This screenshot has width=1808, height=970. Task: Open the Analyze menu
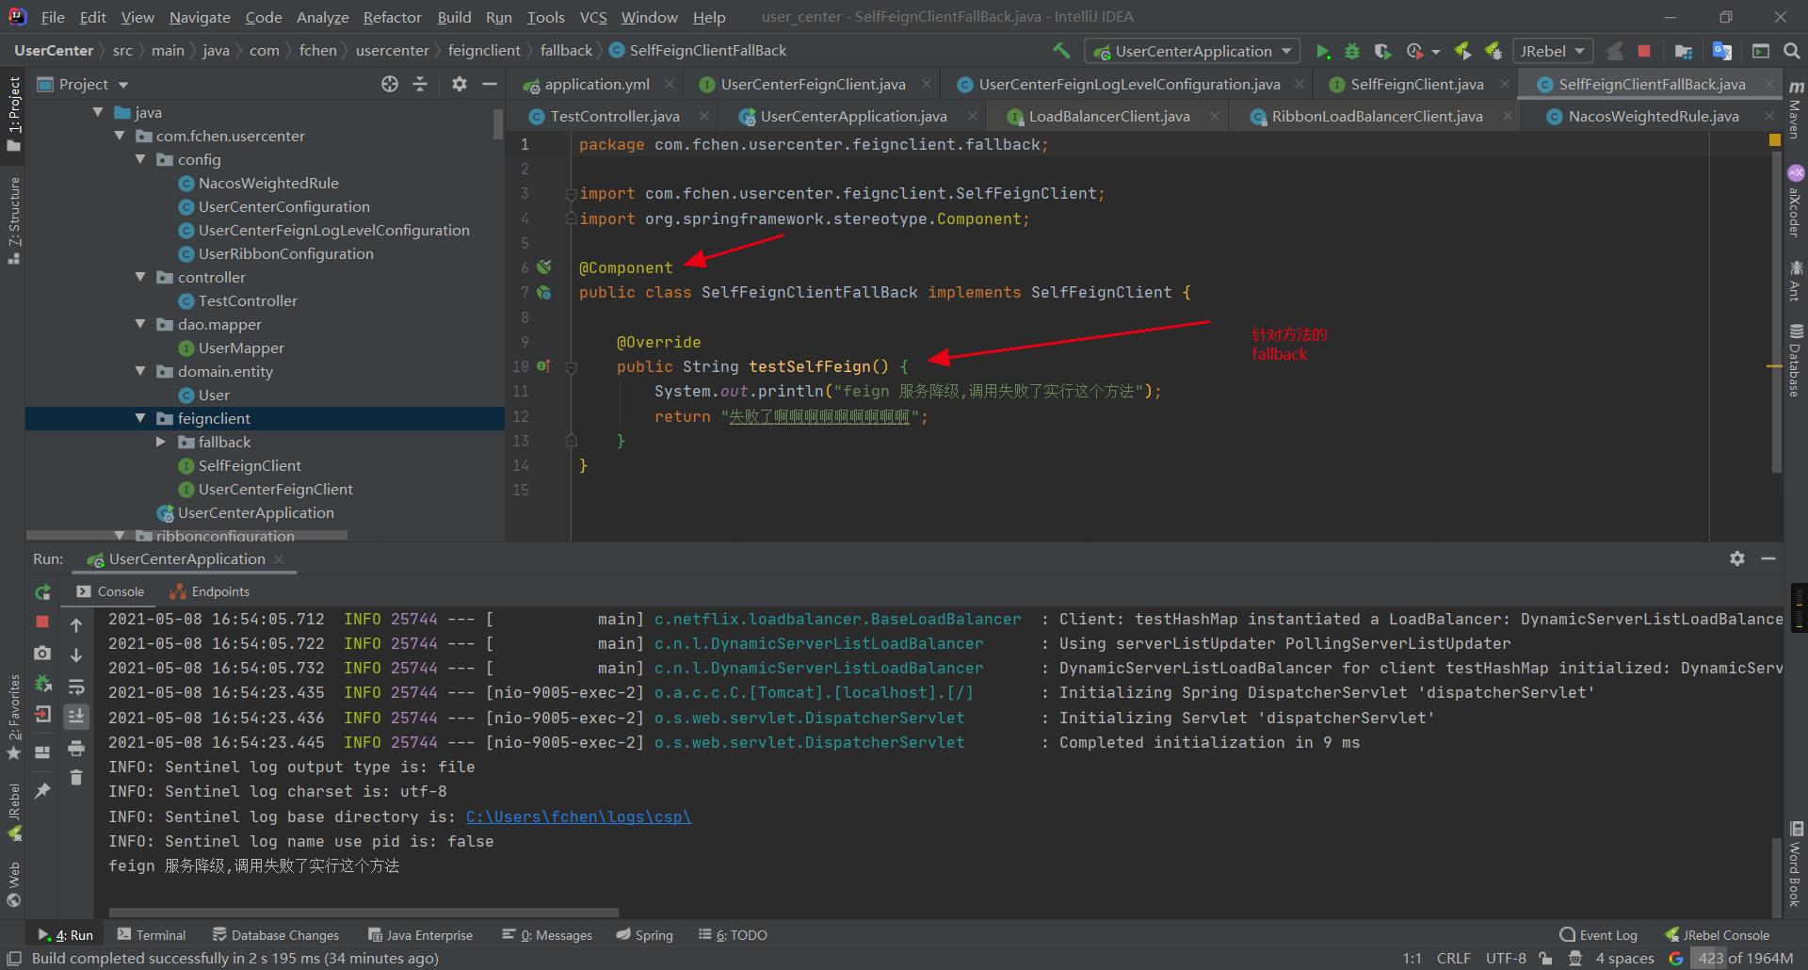322,17
